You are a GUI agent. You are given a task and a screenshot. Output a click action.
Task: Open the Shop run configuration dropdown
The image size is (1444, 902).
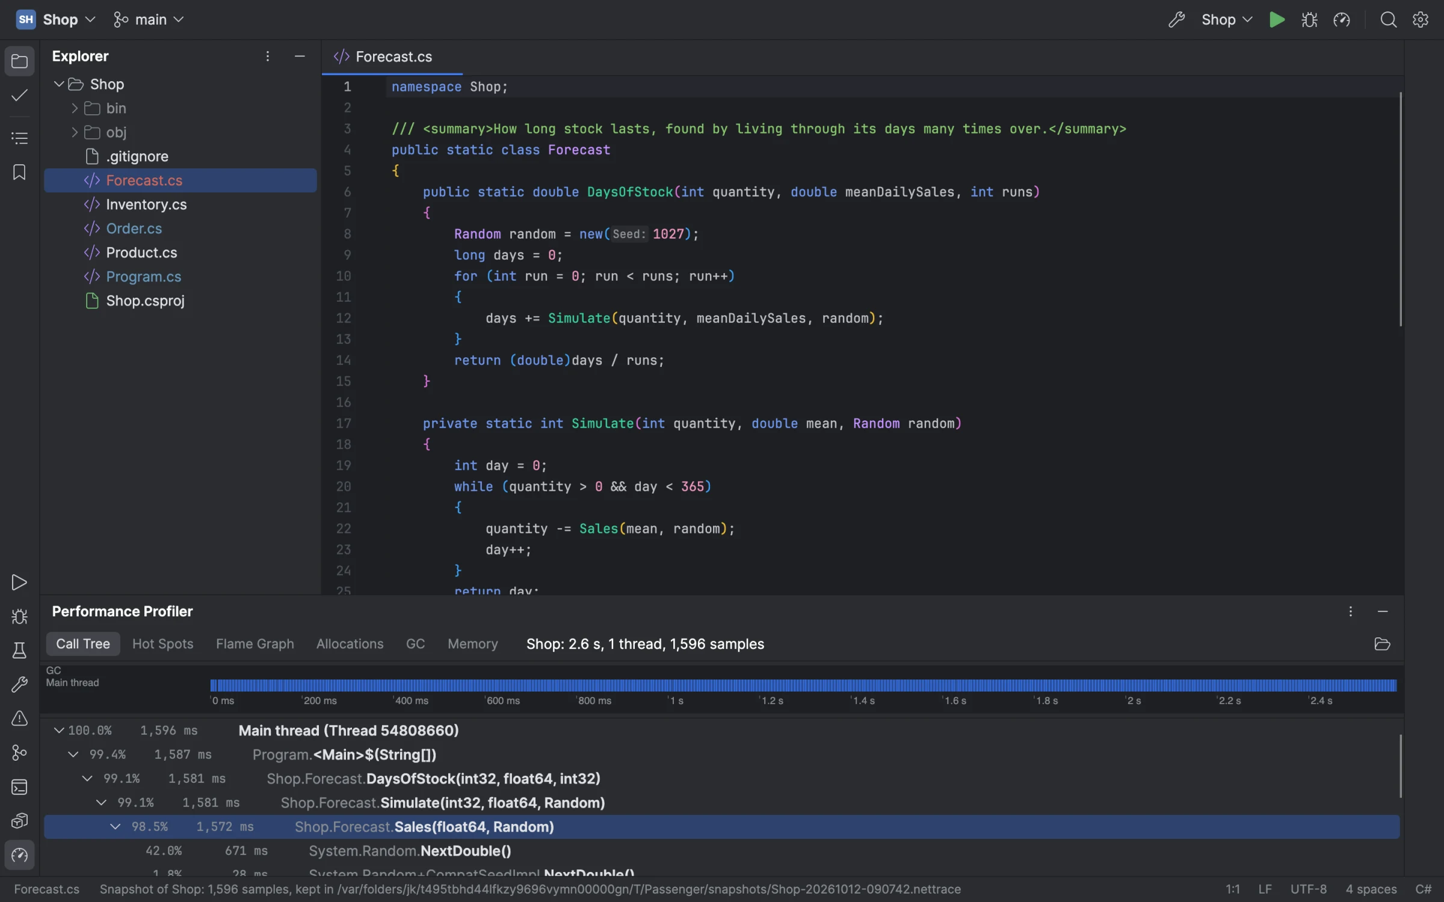click(1227, 20)
